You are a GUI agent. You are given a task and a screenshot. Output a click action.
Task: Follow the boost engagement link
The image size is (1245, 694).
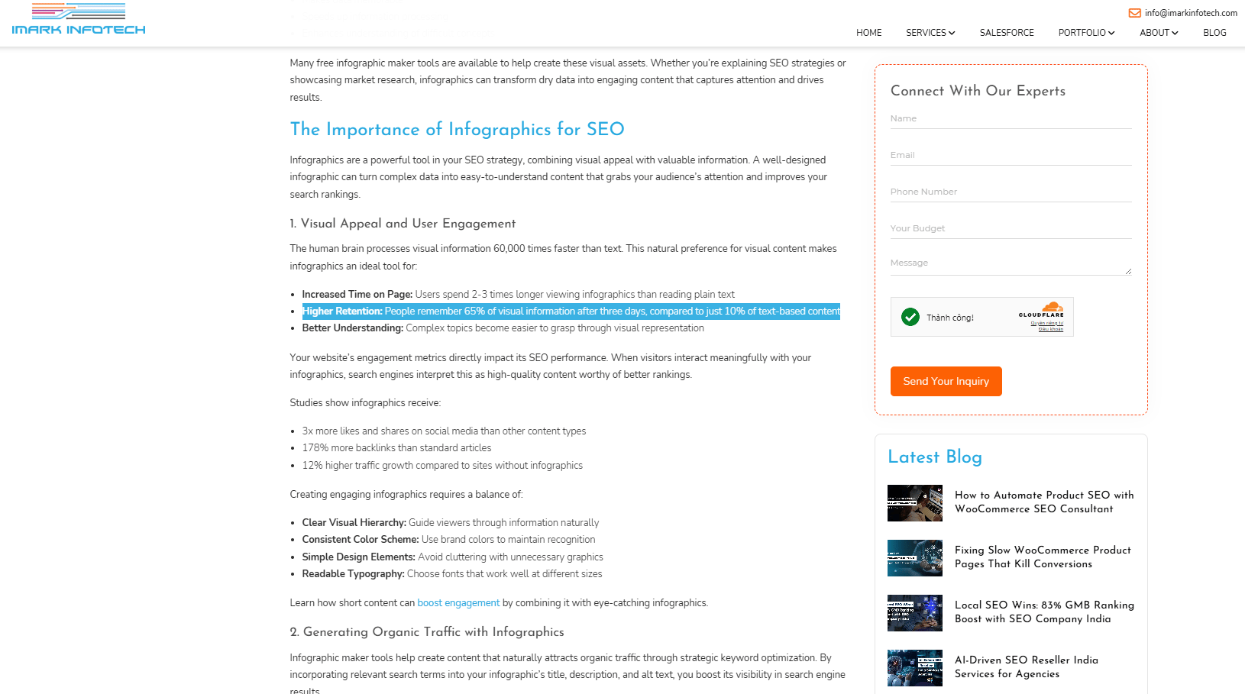(458, 603)
